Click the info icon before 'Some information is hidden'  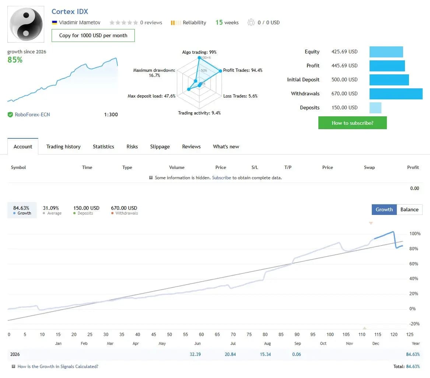[x=151, y=178]
